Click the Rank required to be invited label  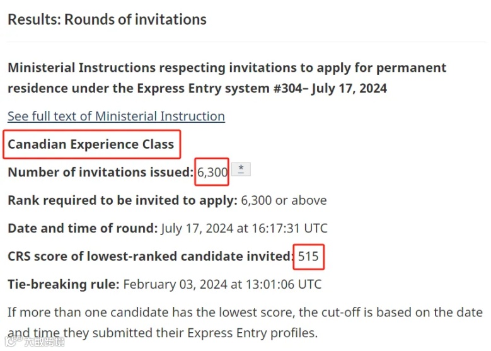pos(122,200)
